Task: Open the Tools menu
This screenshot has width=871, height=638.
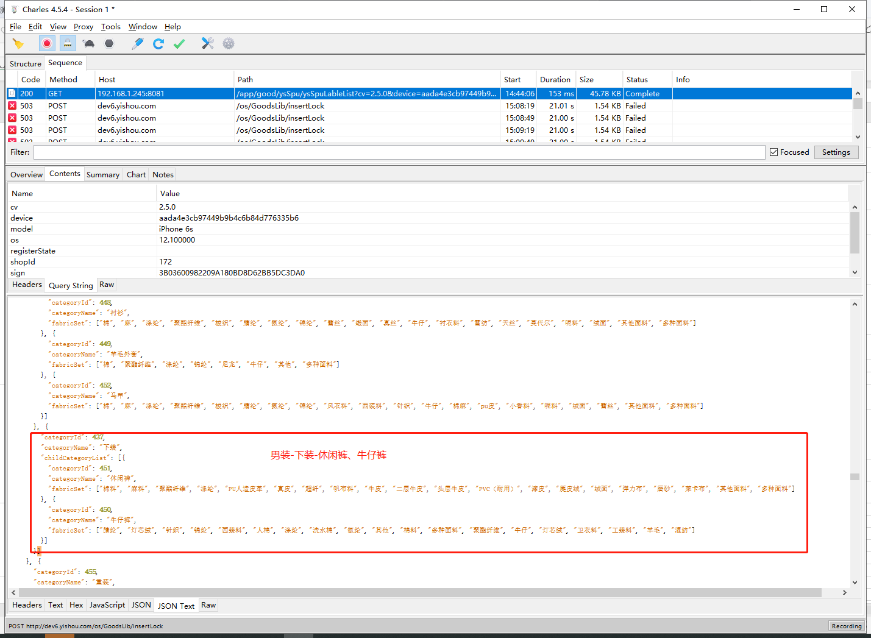Action: tap(111, 27)
